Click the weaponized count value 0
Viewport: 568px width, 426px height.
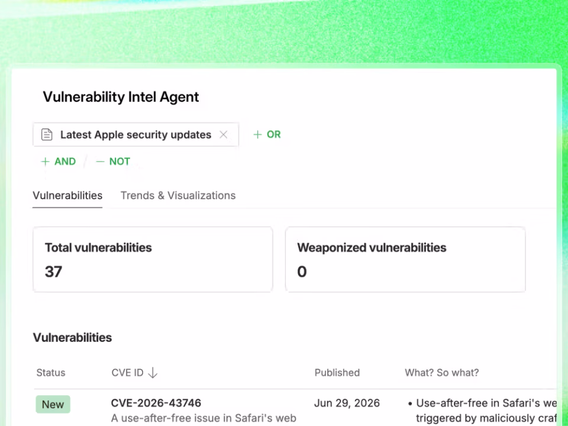tap(302, 272)
